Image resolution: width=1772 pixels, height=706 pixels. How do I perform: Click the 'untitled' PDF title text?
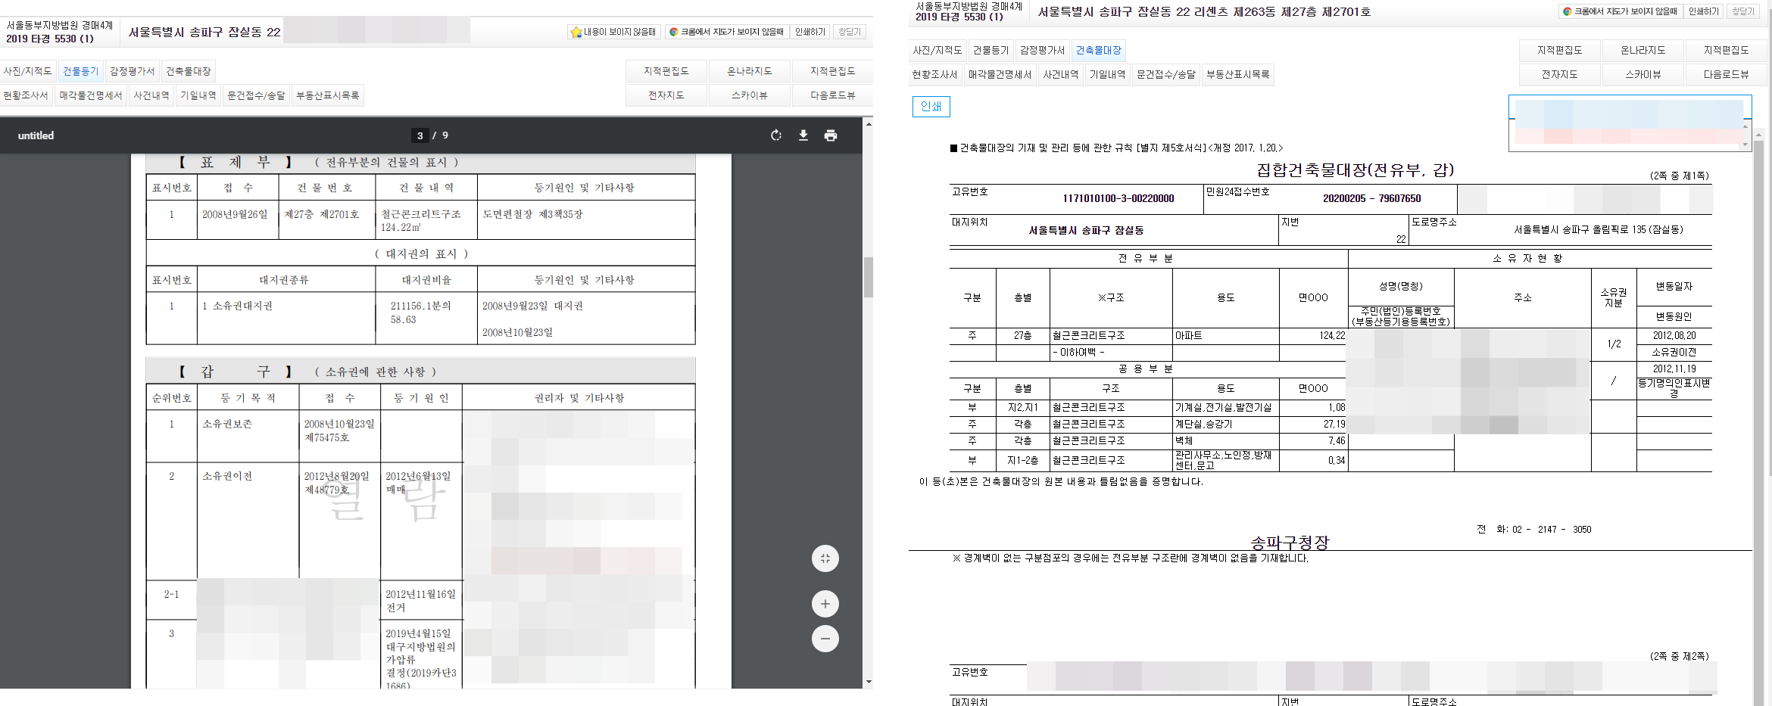point(36,135)
